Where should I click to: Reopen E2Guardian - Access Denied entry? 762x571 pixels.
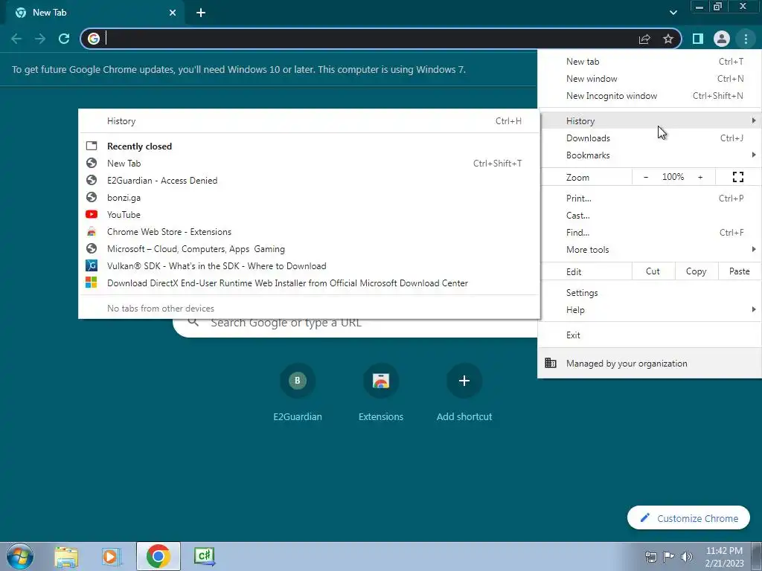point(309,180)
